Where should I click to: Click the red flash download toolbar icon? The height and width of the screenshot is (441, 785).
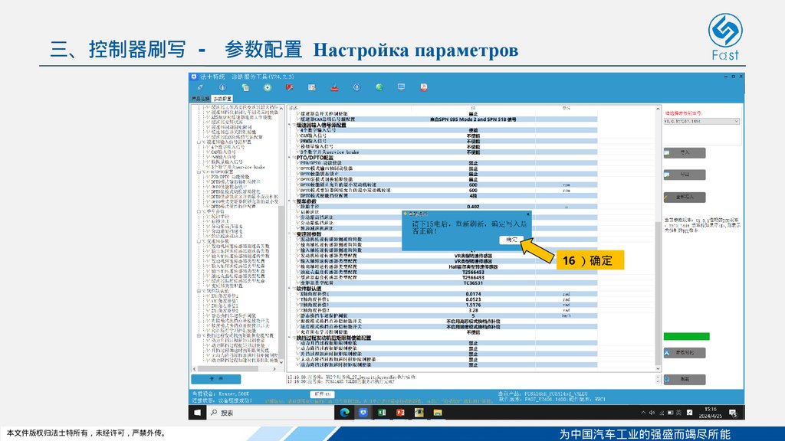pyautogui.click(x=334, y=87)
